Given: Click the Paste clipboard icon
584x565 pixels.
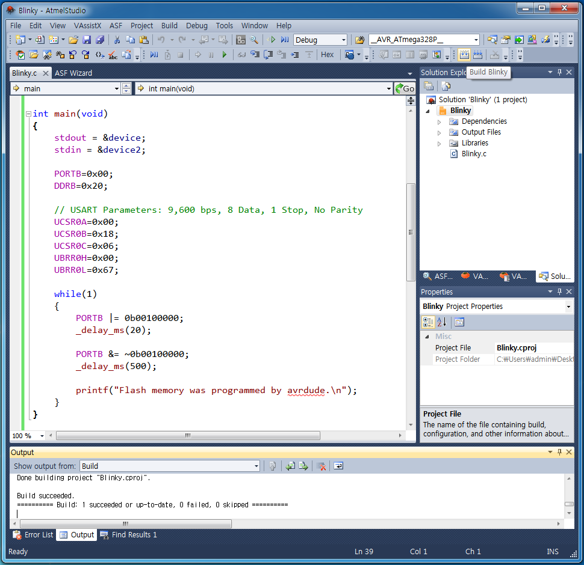Looking at the screenshot, I should (x=144, y=40).
